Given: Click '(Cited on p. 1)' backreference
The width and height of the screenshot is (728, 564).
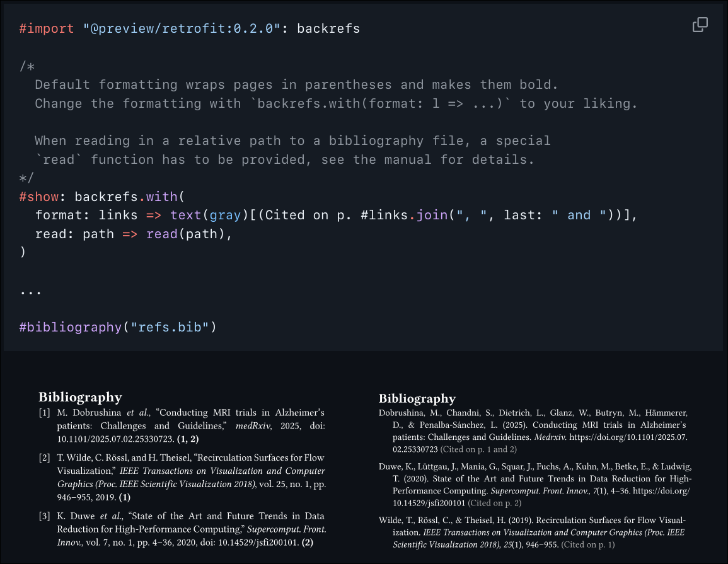Looking at the screenshot, I should pyautogui.click(x=588, y=544).
